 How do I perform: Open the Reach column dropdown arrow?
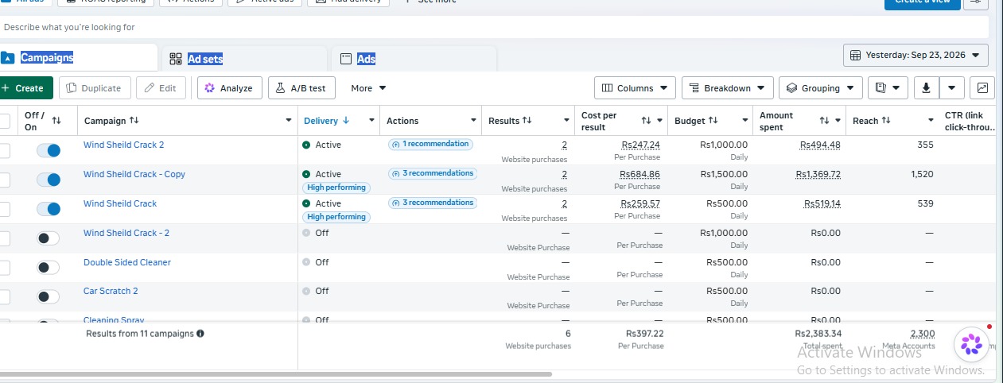[x=931, y=121]
